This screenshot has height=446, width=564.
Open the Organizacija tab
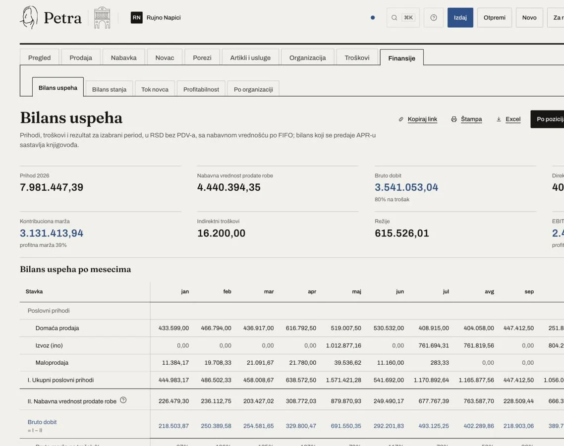[308, 57]
